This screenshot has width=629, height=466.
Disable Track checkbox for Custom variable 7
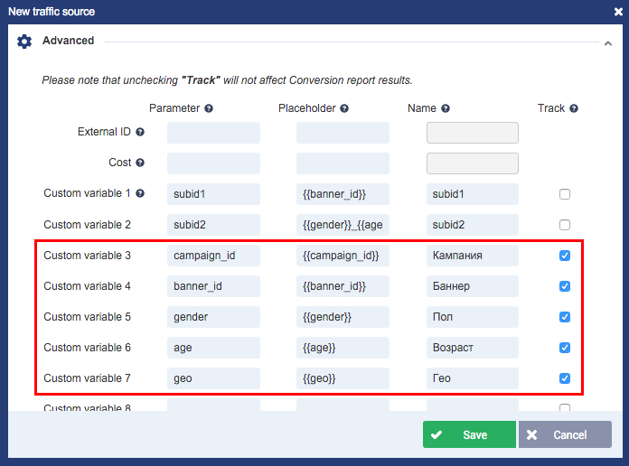click(x=565, y=378)
